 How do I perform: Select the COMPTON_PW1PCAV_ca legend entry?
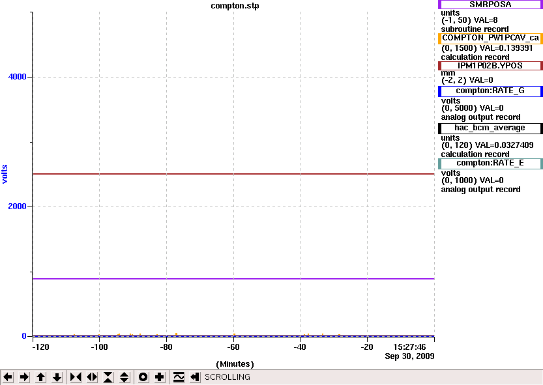tap(490, 38)
